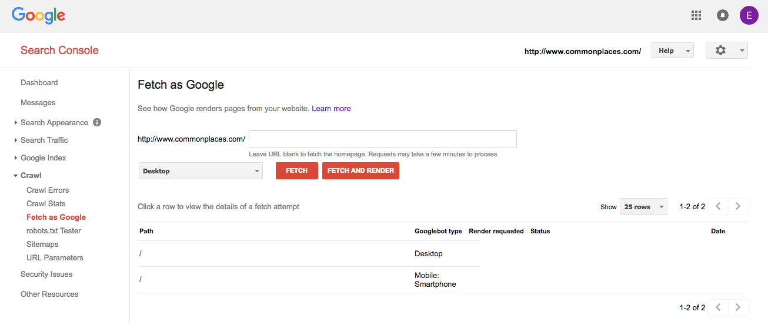Open the settings gear menu
Image resolution: width=768 pixels, height=325 pixels.
coord(726,51)
